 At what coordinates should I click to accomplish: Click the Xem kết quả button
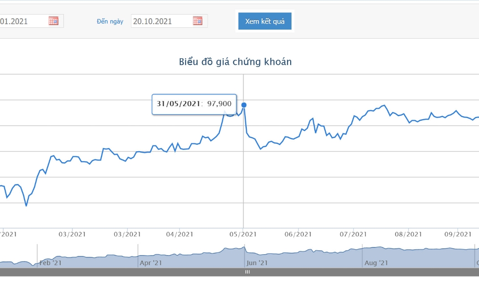click(x=265, y=21)
